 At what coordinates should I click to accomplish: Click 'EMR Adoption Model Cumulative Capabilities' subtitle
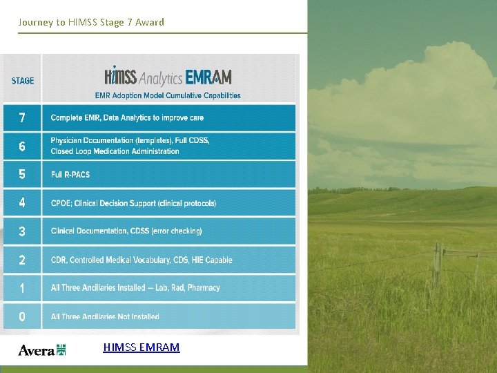(168, 95)
